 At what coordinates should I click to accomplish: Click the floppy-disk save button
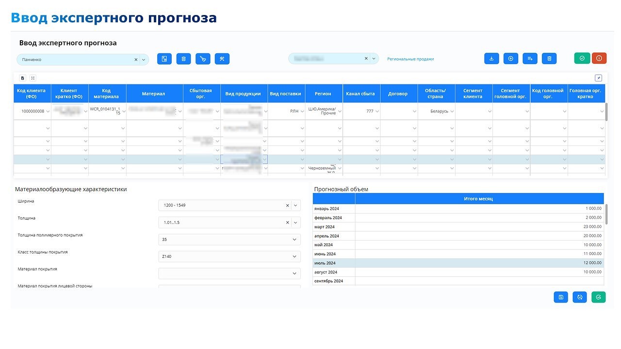click(x=561, y=297)
